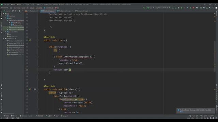The image size is (218, 122).
Task: Click the Run app icon beside device selector
Action: 173,8
